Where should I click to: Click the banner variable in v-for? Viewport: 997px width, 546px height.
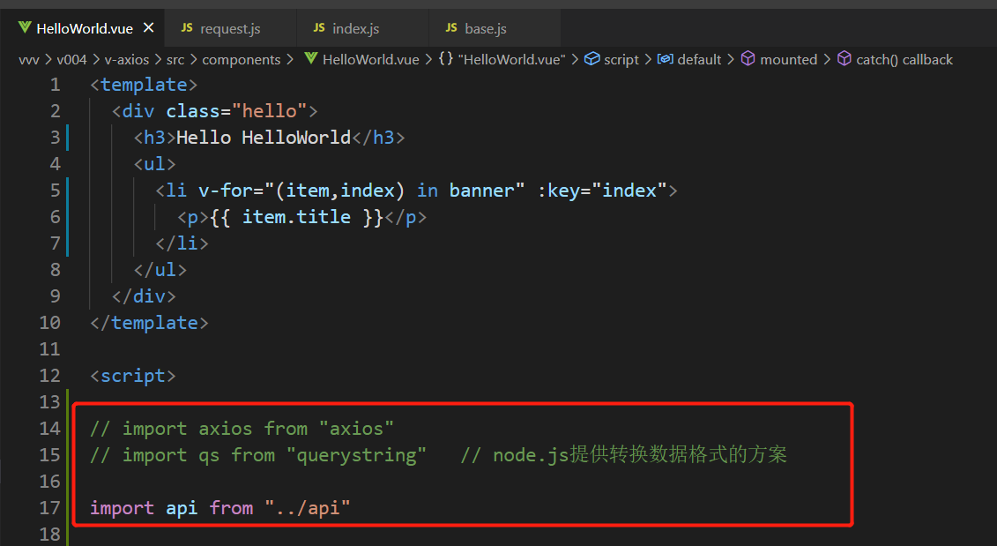[x=482, y=191]
